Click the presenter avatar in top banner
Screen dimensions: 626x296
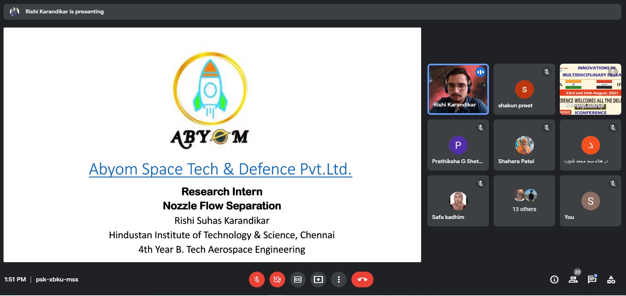coord(15,12)
